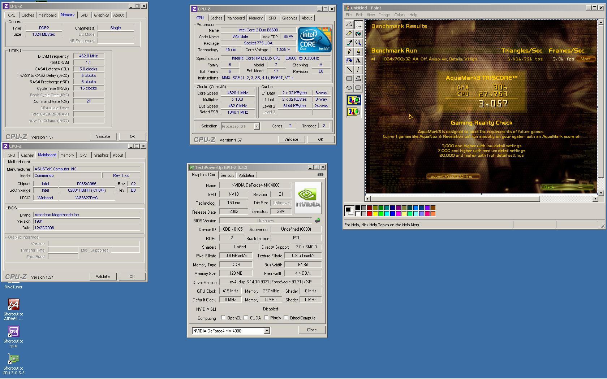Click Paint's foreground/background color indicator box

[x=349, y=210]
